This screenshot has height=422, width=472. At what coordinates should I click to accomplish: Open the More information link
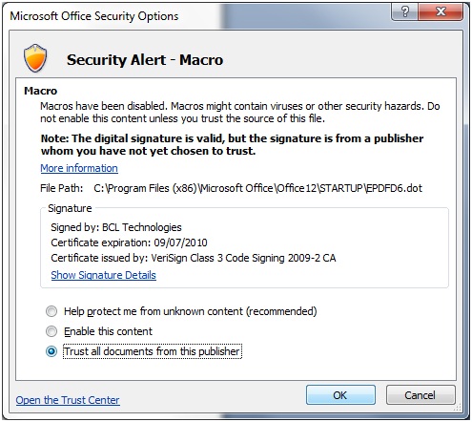click(79, 168)
